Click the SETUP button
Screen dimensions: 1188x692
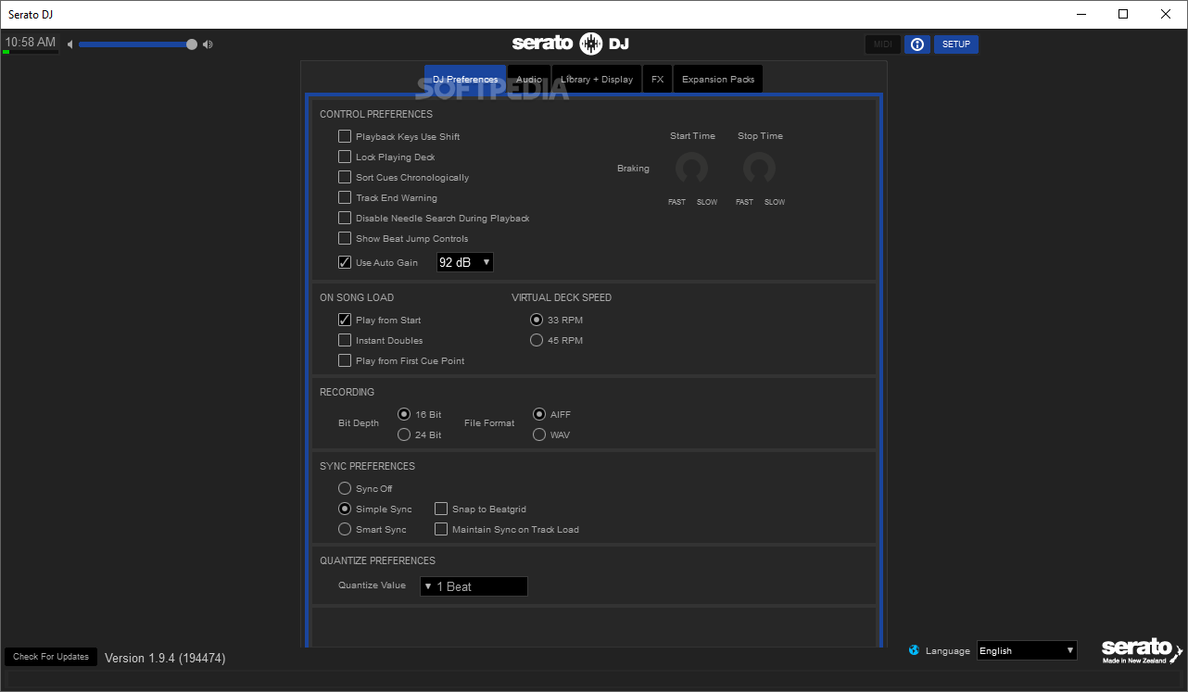tap(956, 44)
